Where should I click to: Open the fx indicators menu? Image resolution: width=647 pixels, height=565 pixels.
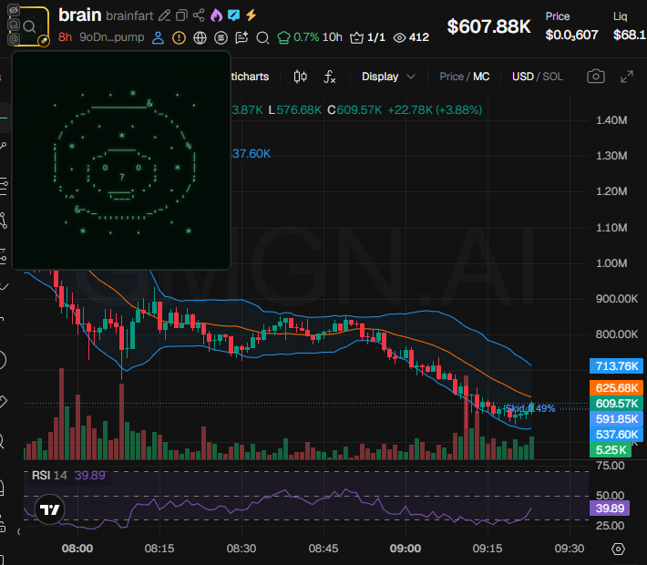pyautogui.click(x=329, y=77)
